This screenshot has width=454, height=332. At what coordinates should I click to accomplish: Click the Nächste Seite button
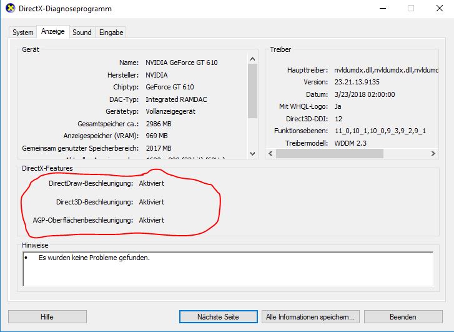click(x=219, y=316)
